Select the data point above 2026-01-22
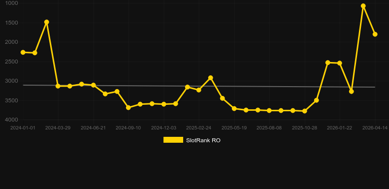Image resolution: width=389 pixels, height=189 pixels. tap(340, 63)
